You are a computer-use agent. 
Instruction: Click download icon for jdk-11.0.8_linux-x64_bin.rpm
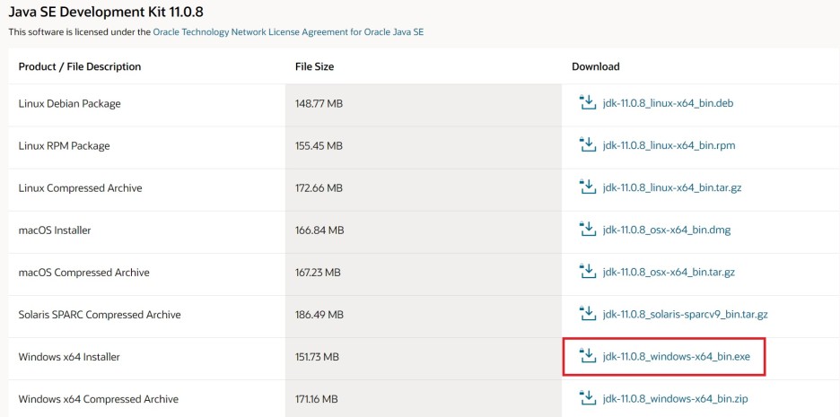(x=588, y=145)
